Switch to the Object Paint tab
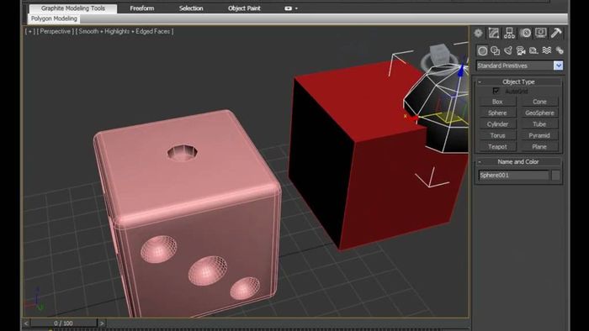Image resolution: width=589 pixels, height=331 pixels. click(x=244, y=8)
